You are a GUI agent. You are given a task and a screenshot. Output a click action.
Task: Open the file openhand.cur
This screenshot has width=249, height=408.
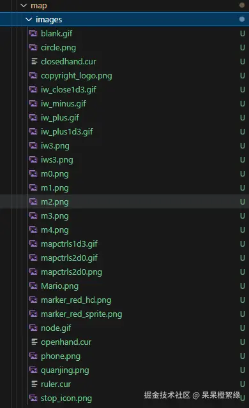pyautogui.click(x=66, y=342)
